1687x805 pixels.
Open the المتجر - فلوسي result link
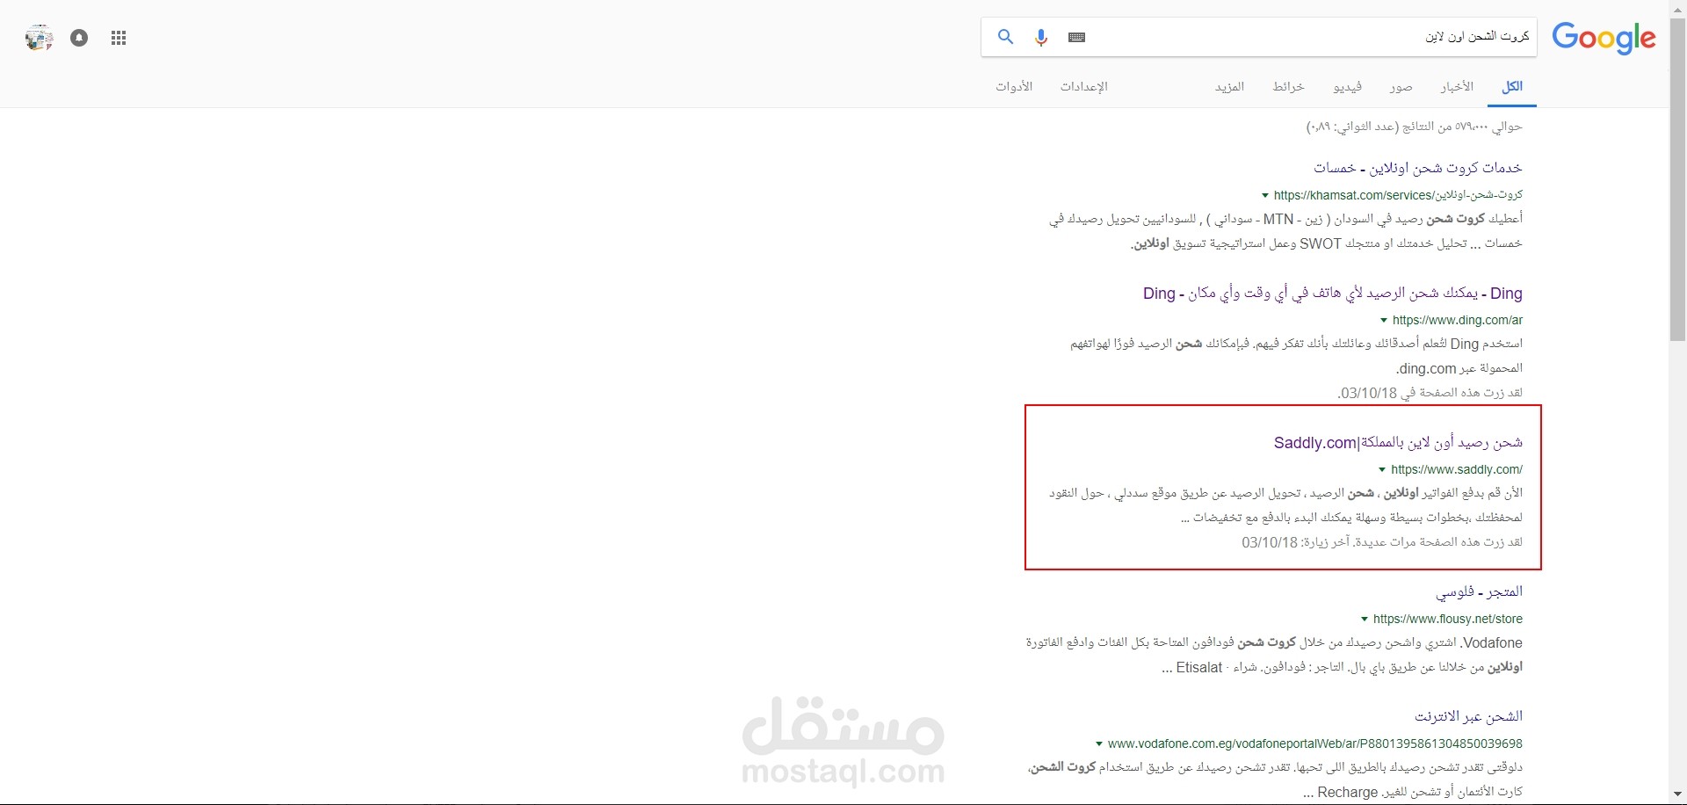pos(1479,591)
